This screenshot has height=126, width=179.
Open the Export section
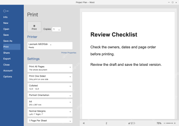[7, 59]
